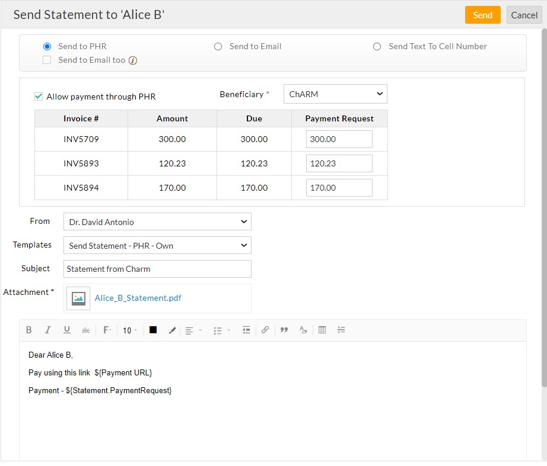Screen dimensions: 547x466
Task: Click the Subject field with Statement from Charm
Action: (157, 269)
